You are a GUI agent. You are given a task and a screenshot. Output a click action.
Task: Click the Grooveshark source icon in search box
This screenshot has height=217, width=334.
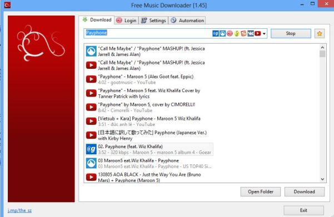tap(223, 33)
